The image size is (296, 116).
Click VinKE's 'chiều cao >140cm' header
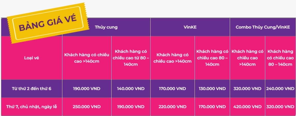coord(172,58)
